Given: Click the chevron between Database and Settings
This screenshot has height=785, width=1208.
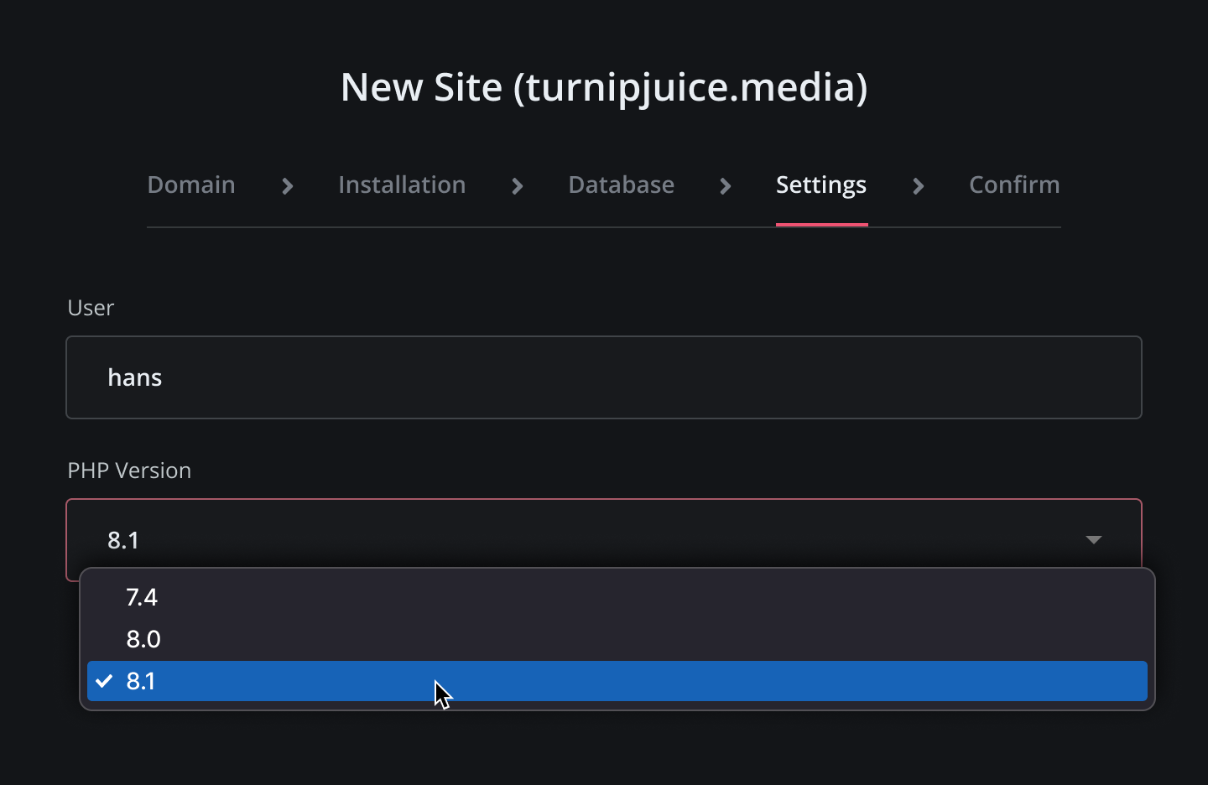Looking at the screenshot, I should click(725, 186).
